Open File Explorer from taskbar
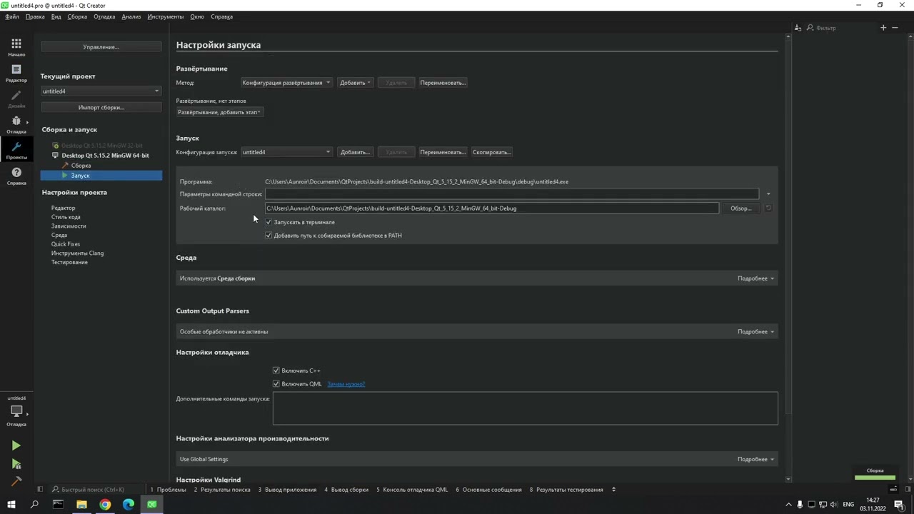 point(81,505)
